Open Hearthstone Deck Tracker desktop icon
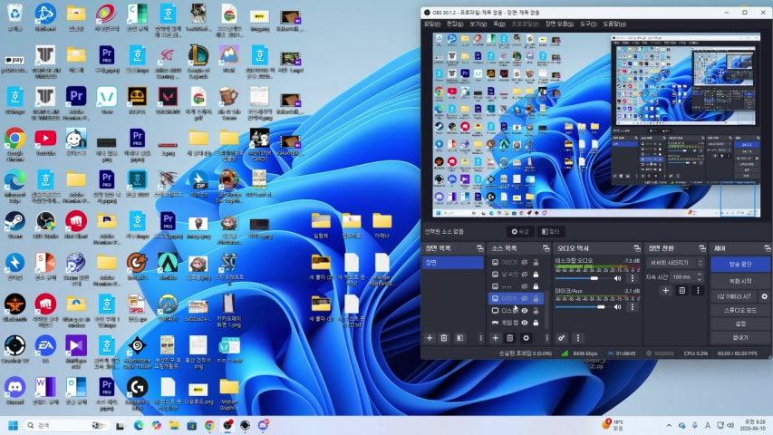Viewport: 773px width, 435px height. click(x=137, y=347)
